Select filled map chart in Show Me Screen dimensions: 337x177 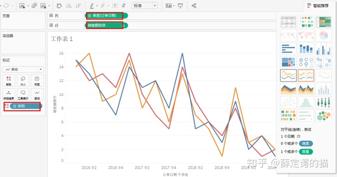[x=306, y=35]
